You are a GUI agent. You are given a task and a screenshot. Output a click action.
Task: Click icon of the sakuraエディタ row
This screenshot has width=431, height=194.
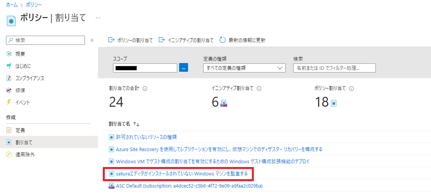coord(111,173)
